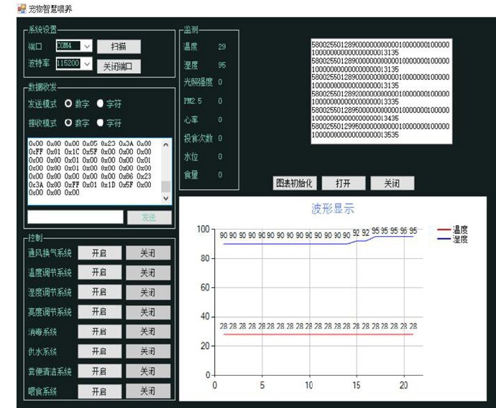Image resolution: width=496 pixels, height=408 pixels.
Task: Click the 心率 label
Action: click(x=190, y=119)
